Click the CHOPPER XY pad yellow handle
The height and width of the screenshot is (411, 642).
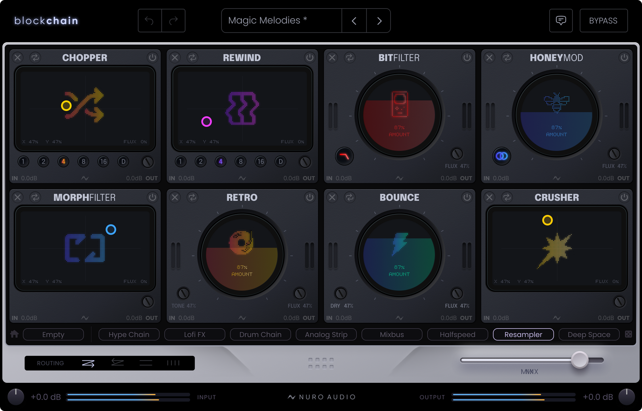click(x=66, y=106)
